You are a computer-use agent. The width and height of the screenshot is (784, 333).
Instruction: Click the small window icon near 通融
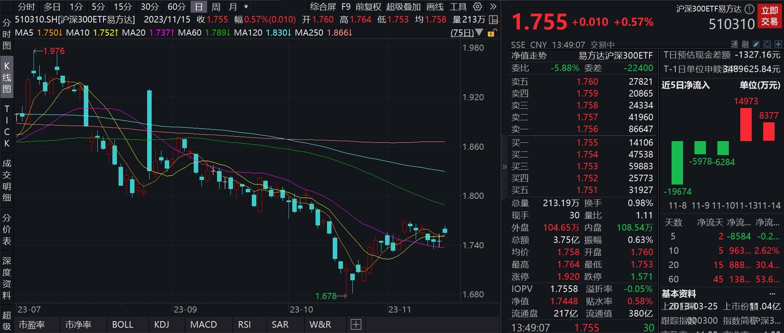click(x=767, y=44)
